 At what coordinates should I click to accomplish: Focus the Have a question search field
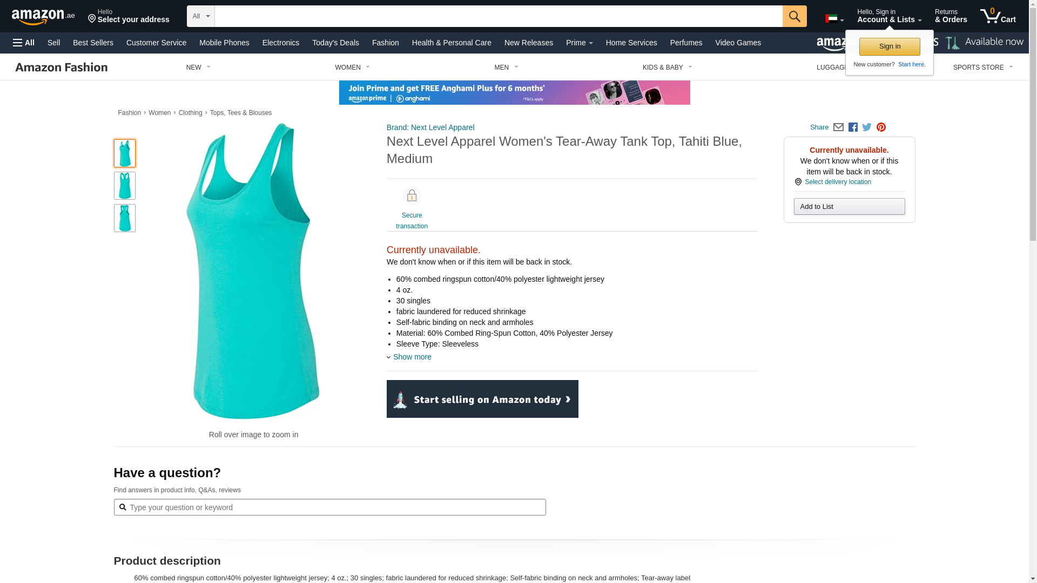pos(329,507)
